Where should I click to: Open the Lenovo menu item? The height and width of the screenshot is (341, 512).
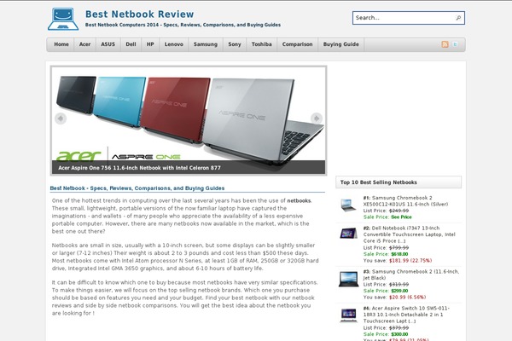pos(174,44)
